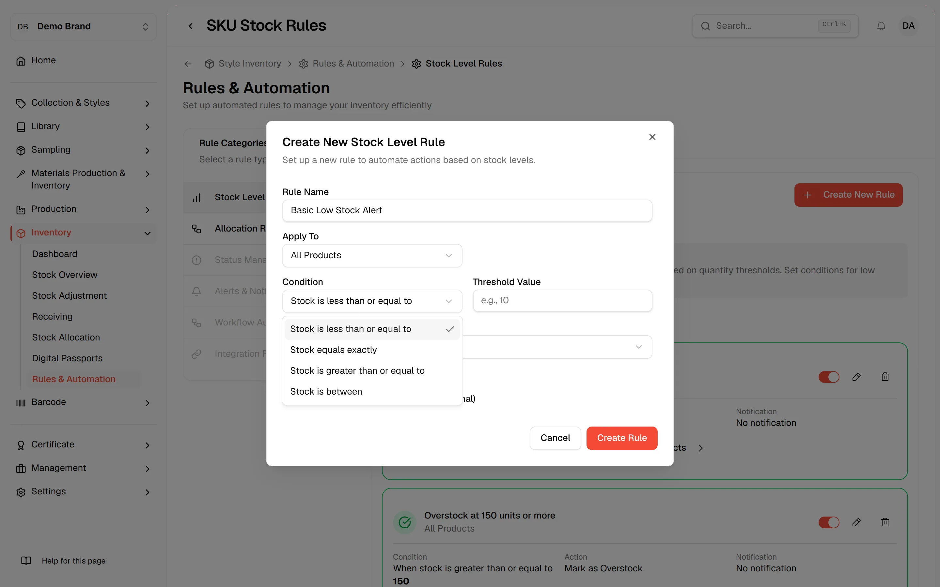Screen dimensions: 940x587
Task: Click the Create New Rule button
Action: click(x=848, y=194)
